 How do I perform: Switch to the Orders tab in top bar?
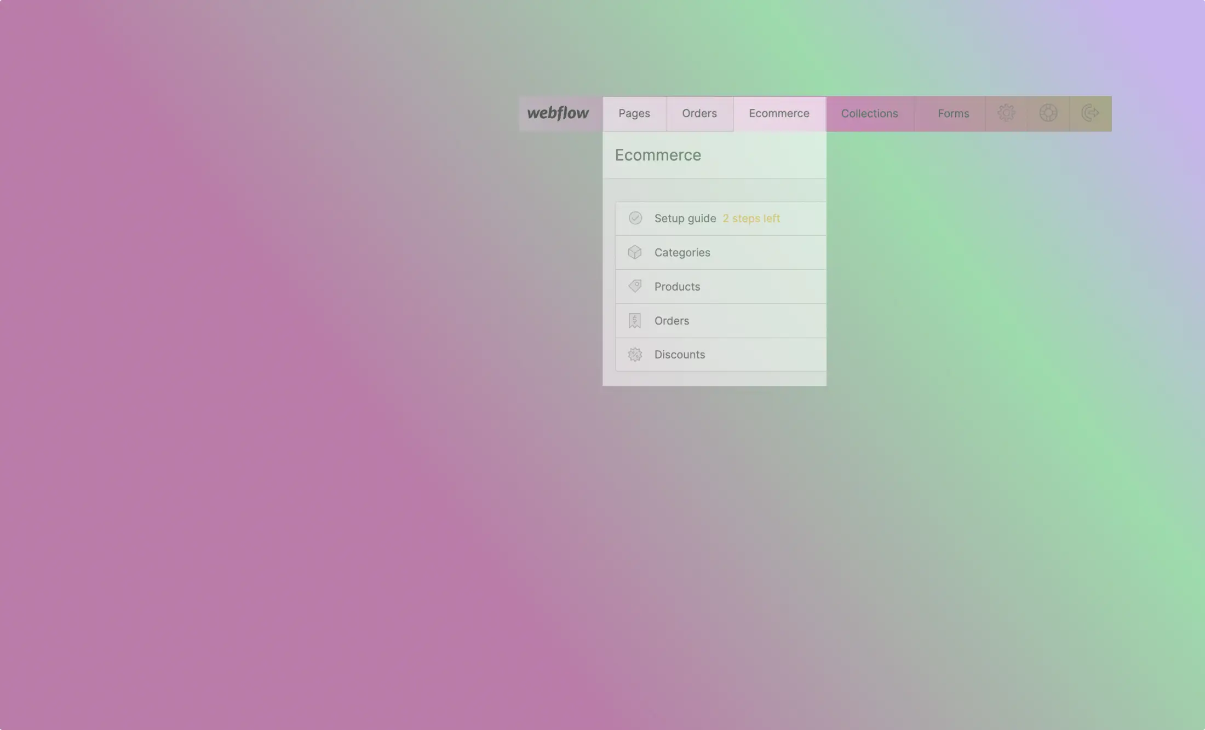(699, 113)
